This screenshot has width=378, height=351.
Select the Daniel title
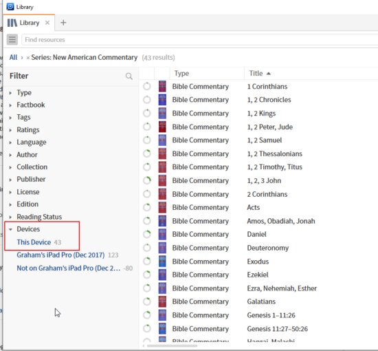[257, 234]
